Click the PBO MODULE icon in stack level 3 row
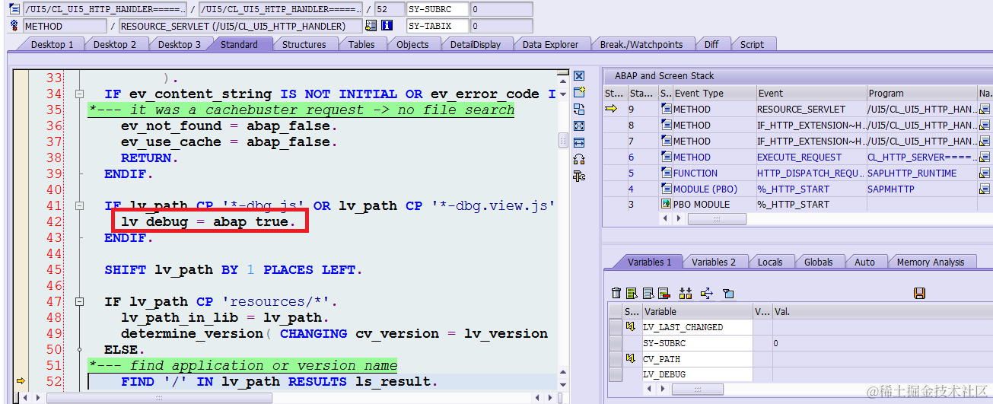Viewport: 993px width, 404px height. [666, 205]
